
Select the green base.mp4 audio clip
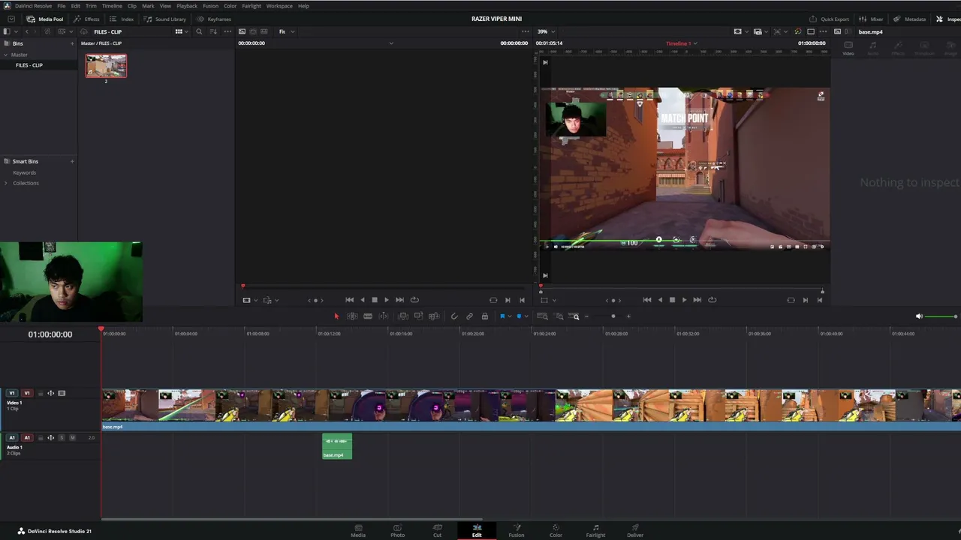337,446
